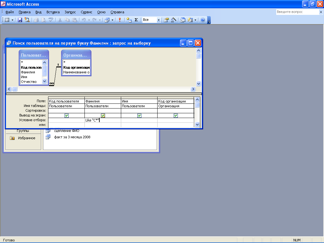Screen dimensions: 324x243
Task: Click the Show Table icon
Action: (x=129, y=20)
